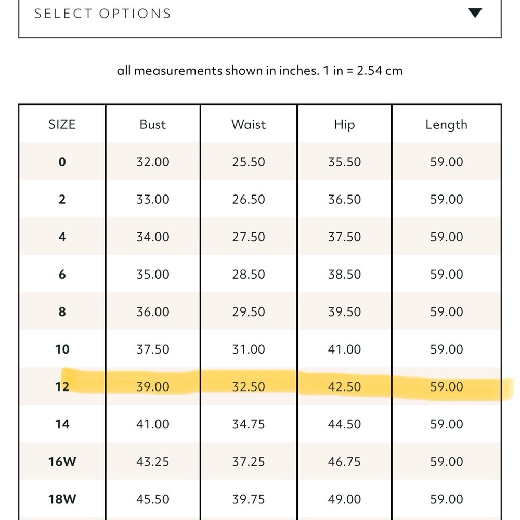Click the Waist column header

[x=249, y=124]
